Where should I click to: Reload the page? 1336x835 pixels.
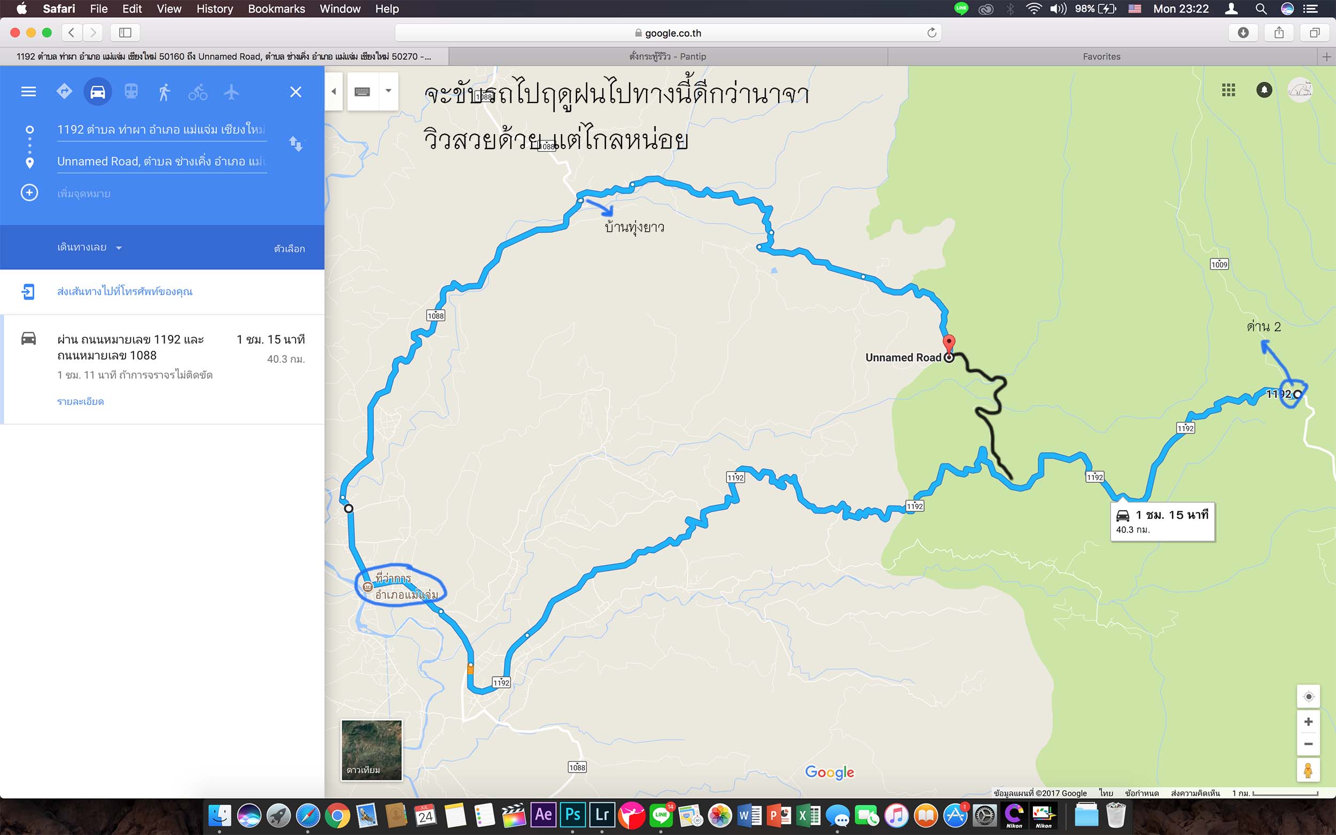pos(931,33)
